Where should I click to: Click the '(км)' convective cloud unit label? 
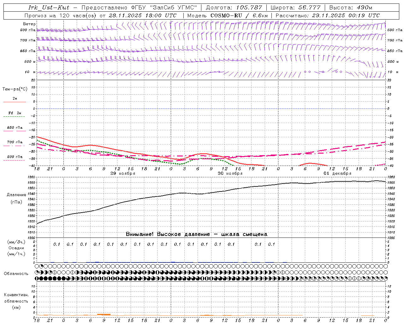point(16,307)
